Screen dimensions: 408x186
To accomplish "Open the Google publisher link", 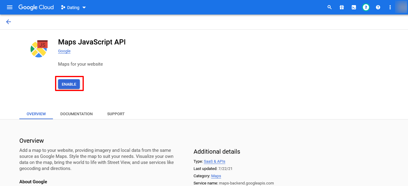I will point(64,51).
